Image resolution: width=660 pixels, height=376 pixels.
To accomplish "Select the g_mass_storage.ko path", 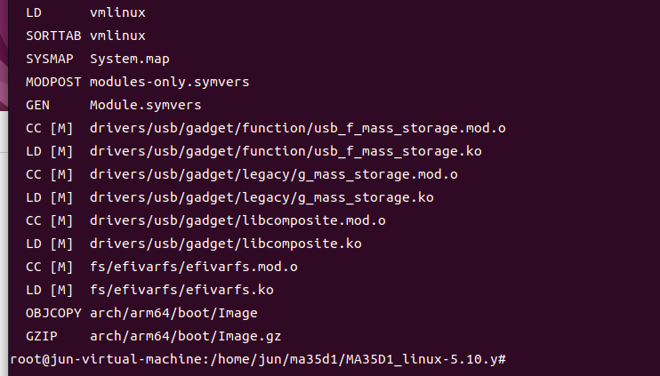I will pos(262,197).
